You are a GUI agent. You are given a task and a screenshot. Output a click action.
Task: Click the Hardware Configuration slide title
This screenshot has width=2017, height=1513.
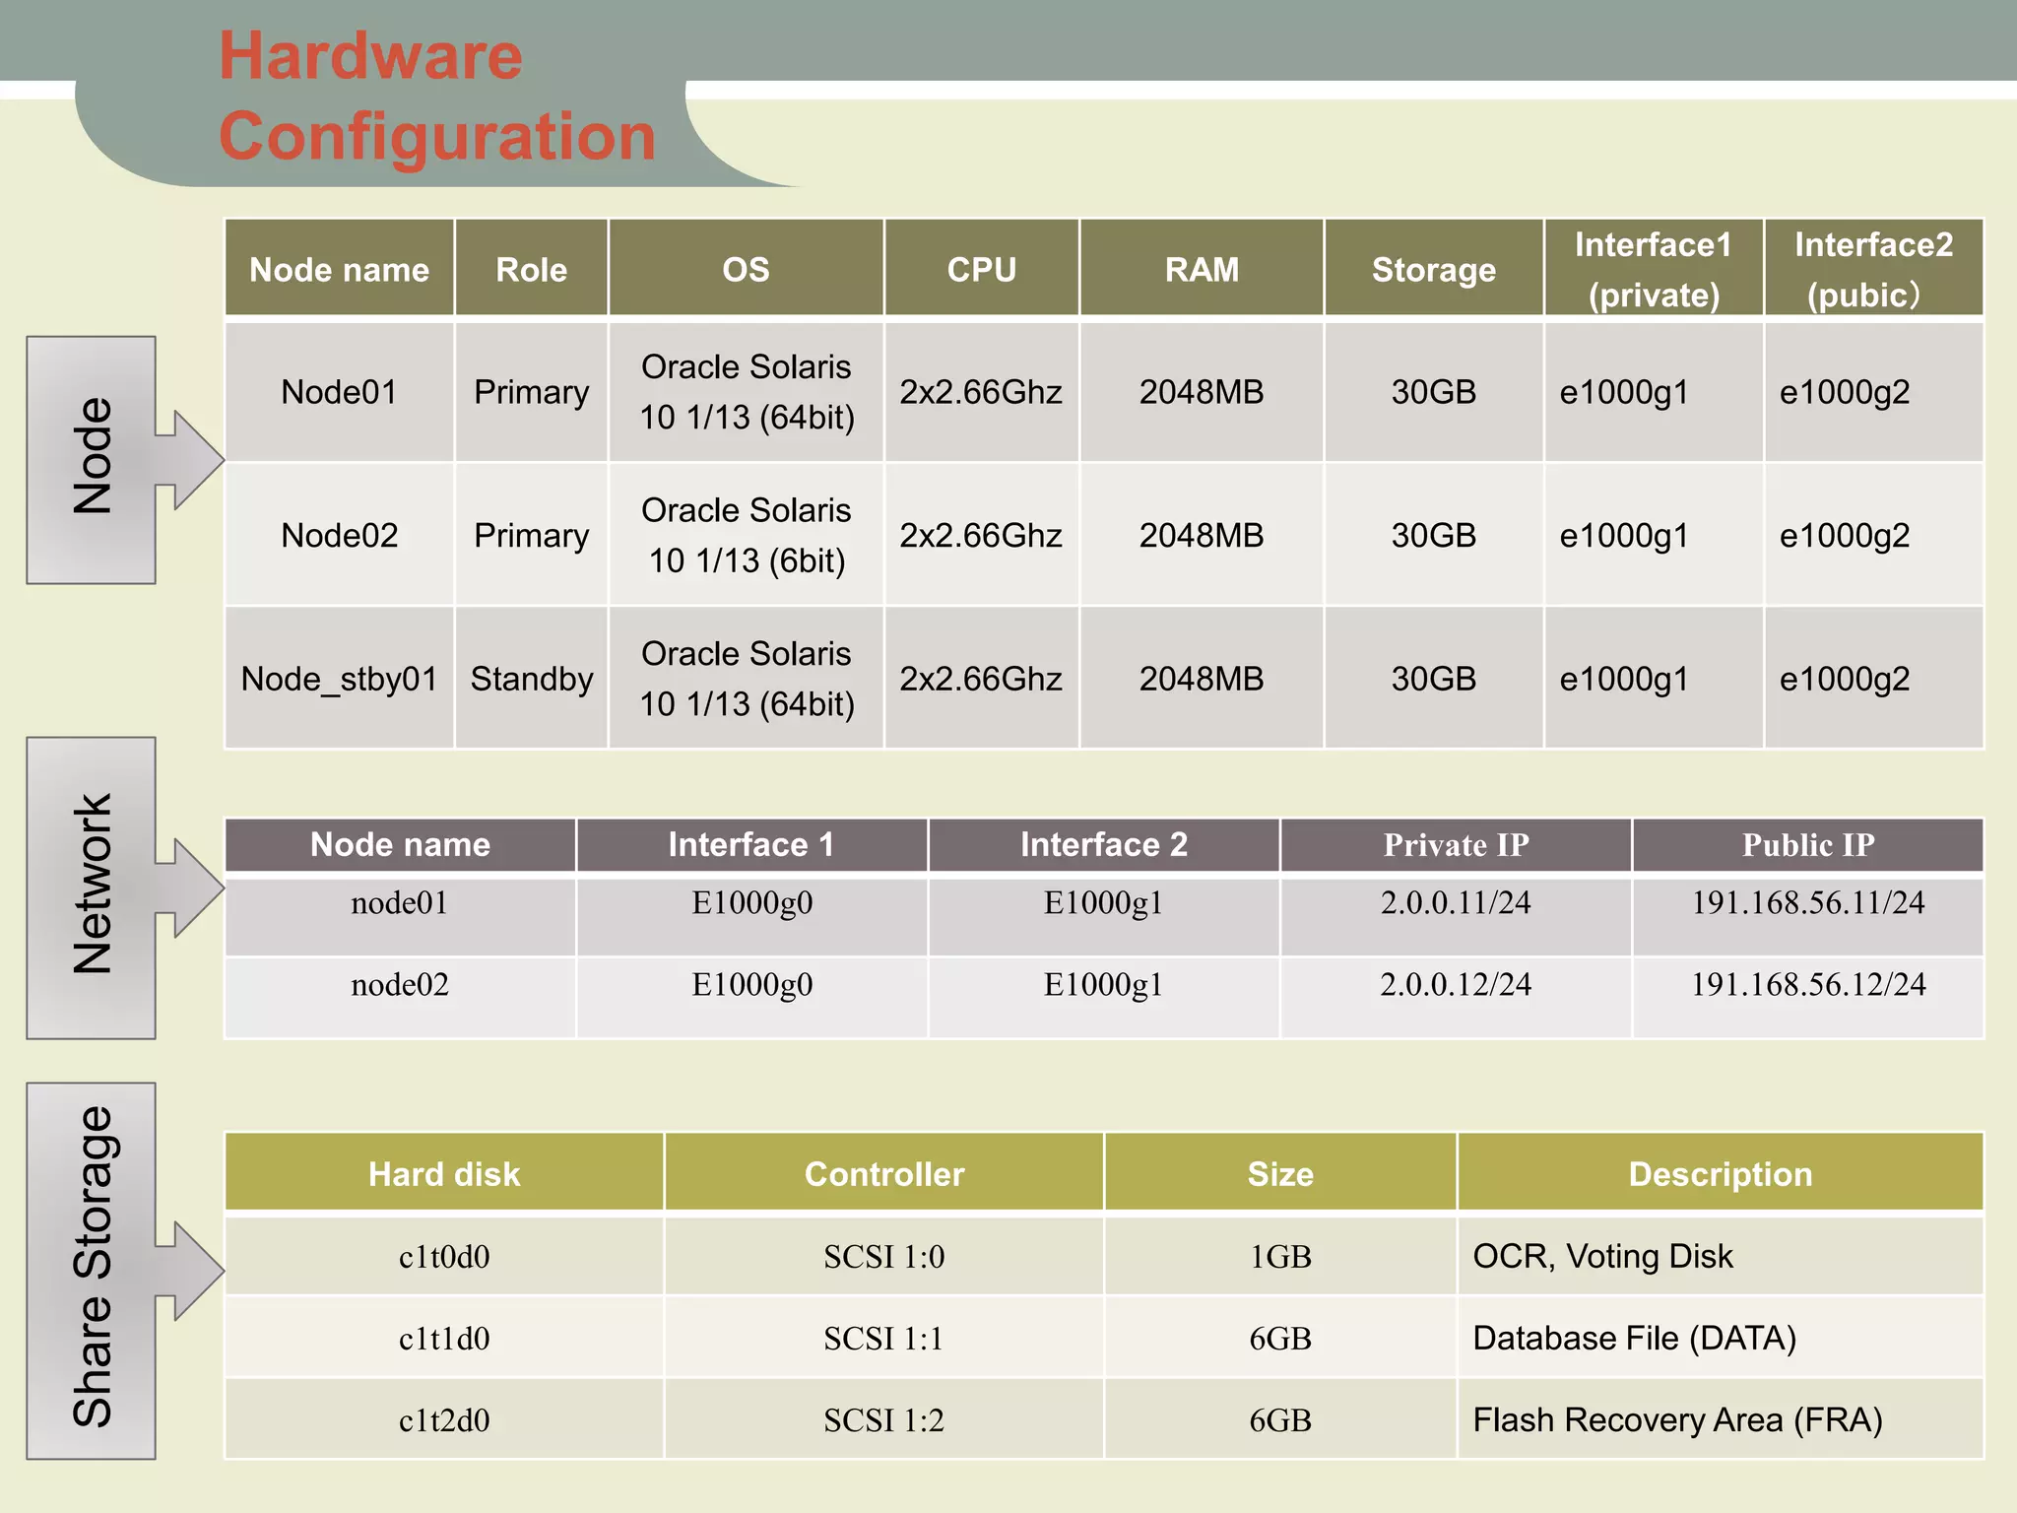pos(437,96)
